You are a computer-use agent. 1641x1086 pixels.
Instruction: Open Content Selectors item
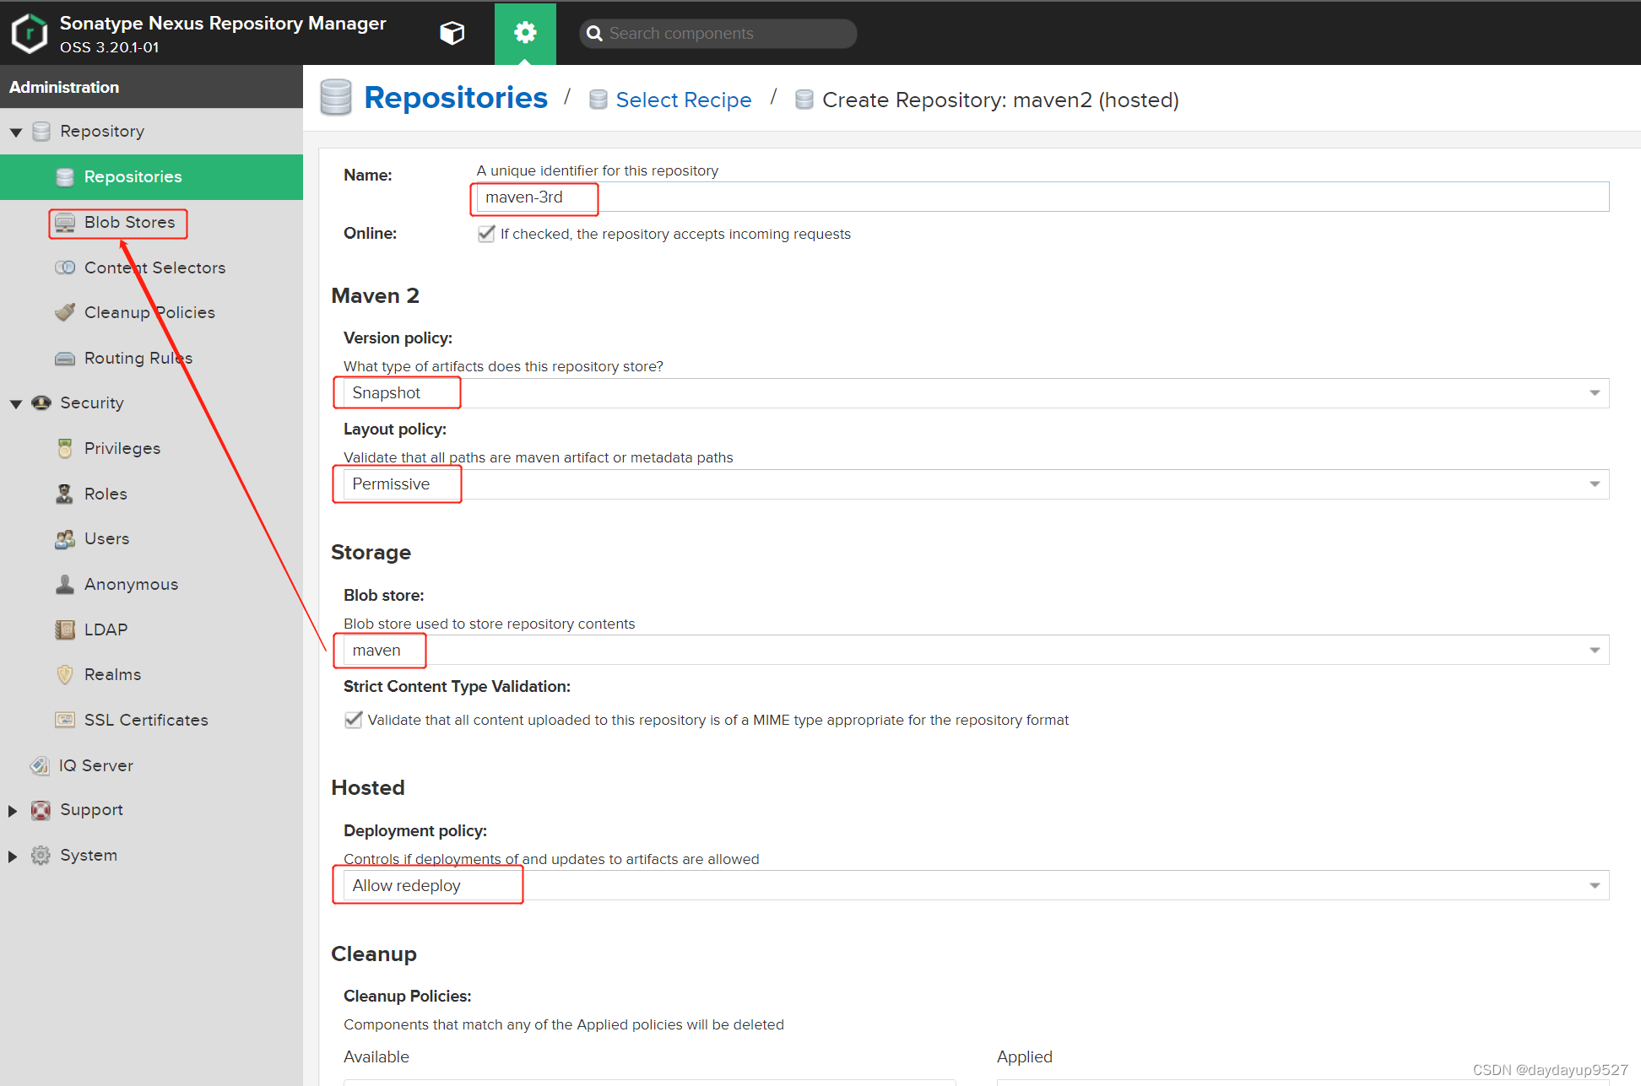[154, 268]
